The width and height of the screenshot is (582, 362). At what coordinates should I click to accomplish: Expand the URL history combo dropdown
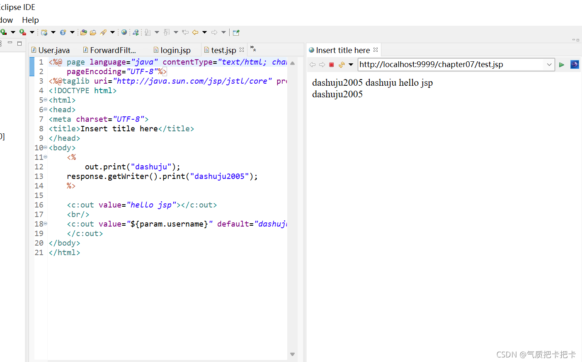click(549, 65)
